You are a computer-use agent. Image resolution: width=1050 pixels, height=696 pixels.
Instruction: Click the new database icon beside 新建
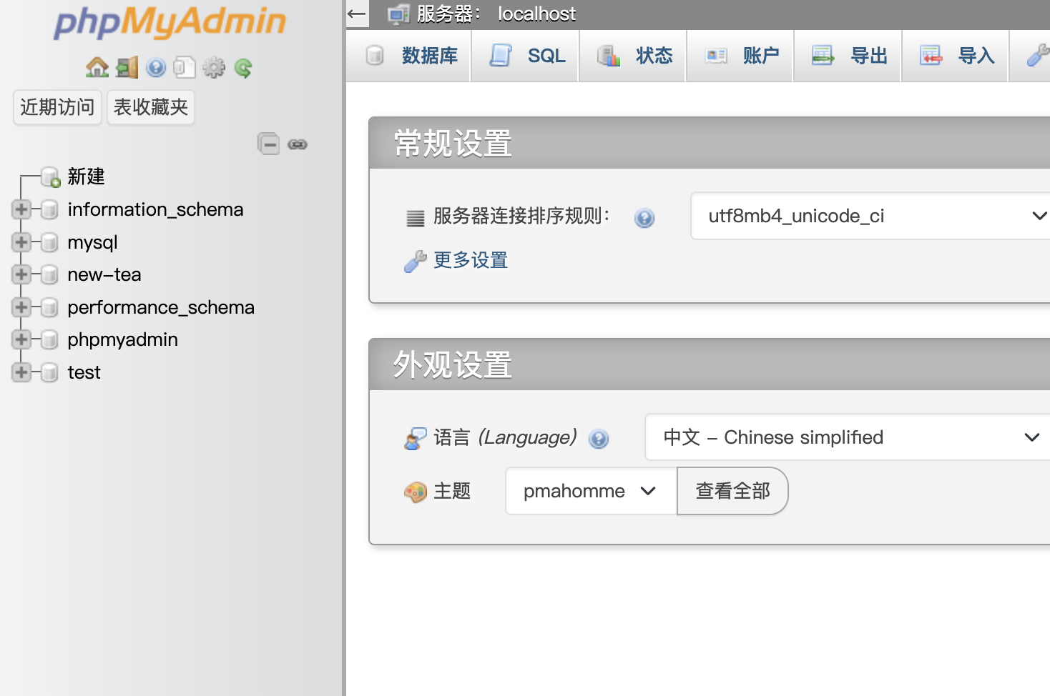(50, 177)
